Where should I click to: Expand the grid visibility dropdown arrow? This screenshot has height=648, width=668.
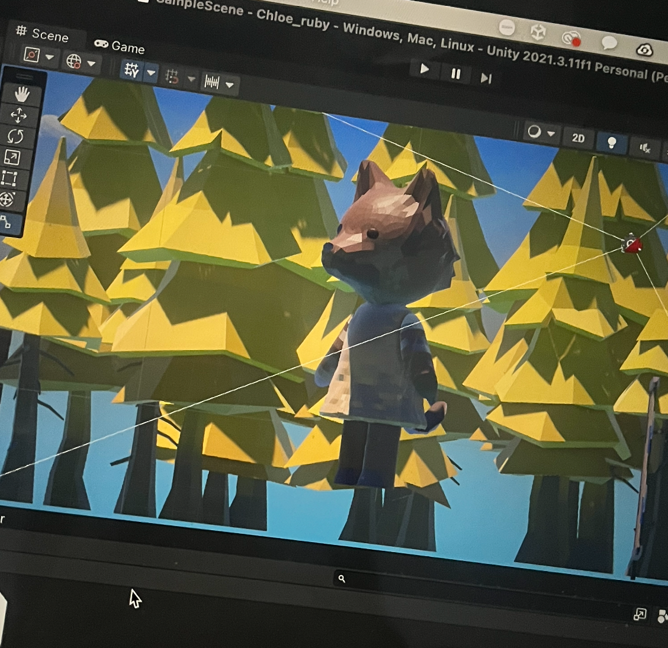[x=151, y=73]
